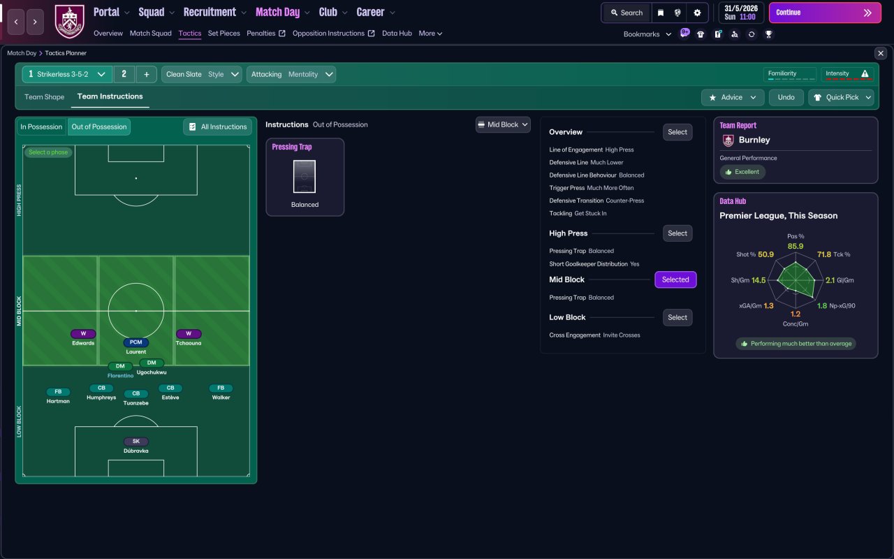Switch to Out of Possession view
Image resolution: width=894 pixels, height=559 pixels.
point(99,126)
